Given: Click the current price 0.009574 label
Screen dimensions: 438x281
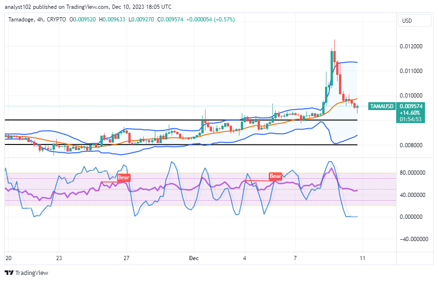Looking at the screenshot, I should 411,106.
